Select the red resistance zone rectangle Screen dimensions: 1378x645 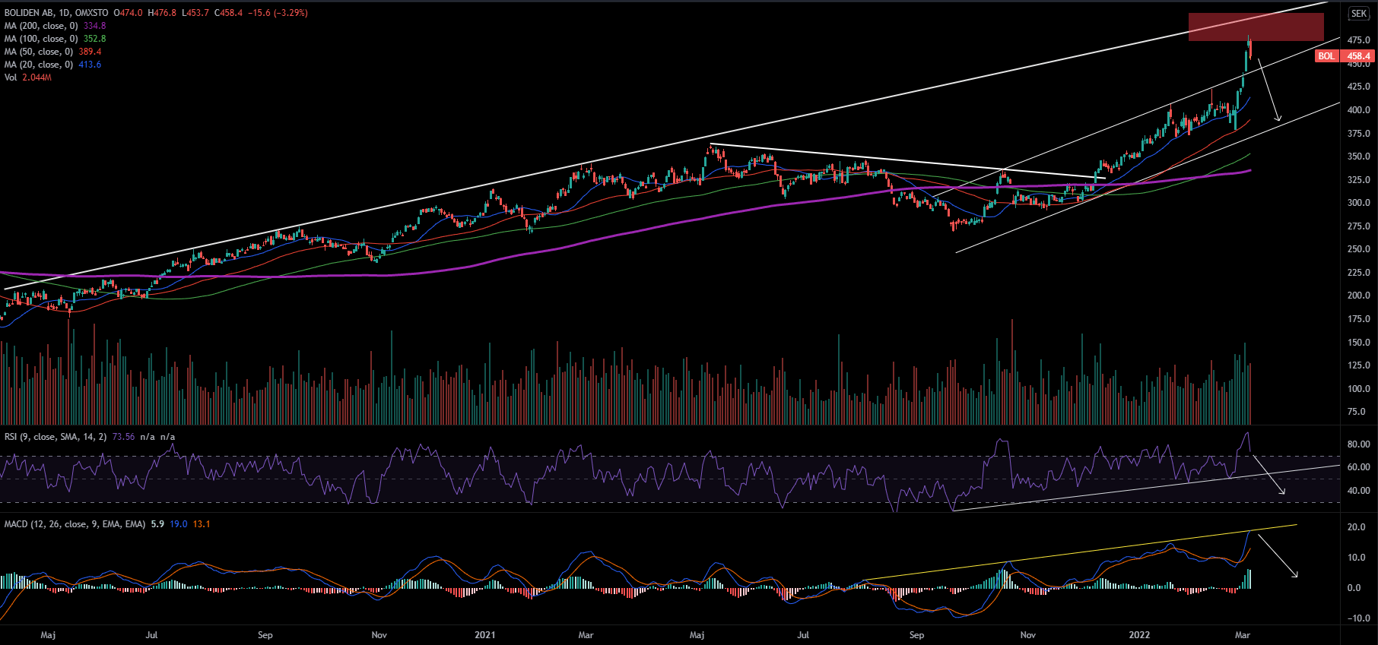tap(1256, 27)
